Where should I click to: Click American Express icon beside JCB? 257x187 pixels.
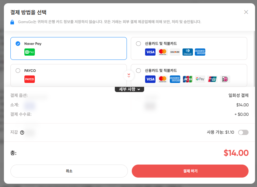tap(175, 79)
